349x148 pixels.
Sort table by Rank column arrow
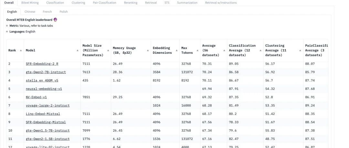pos(21,51)
